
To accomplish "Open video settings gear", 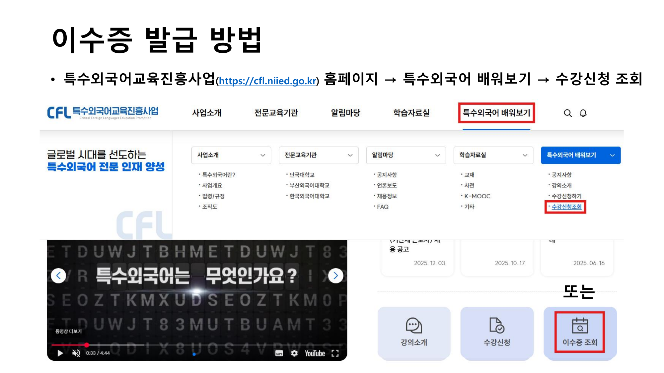I will coord(294,353).
